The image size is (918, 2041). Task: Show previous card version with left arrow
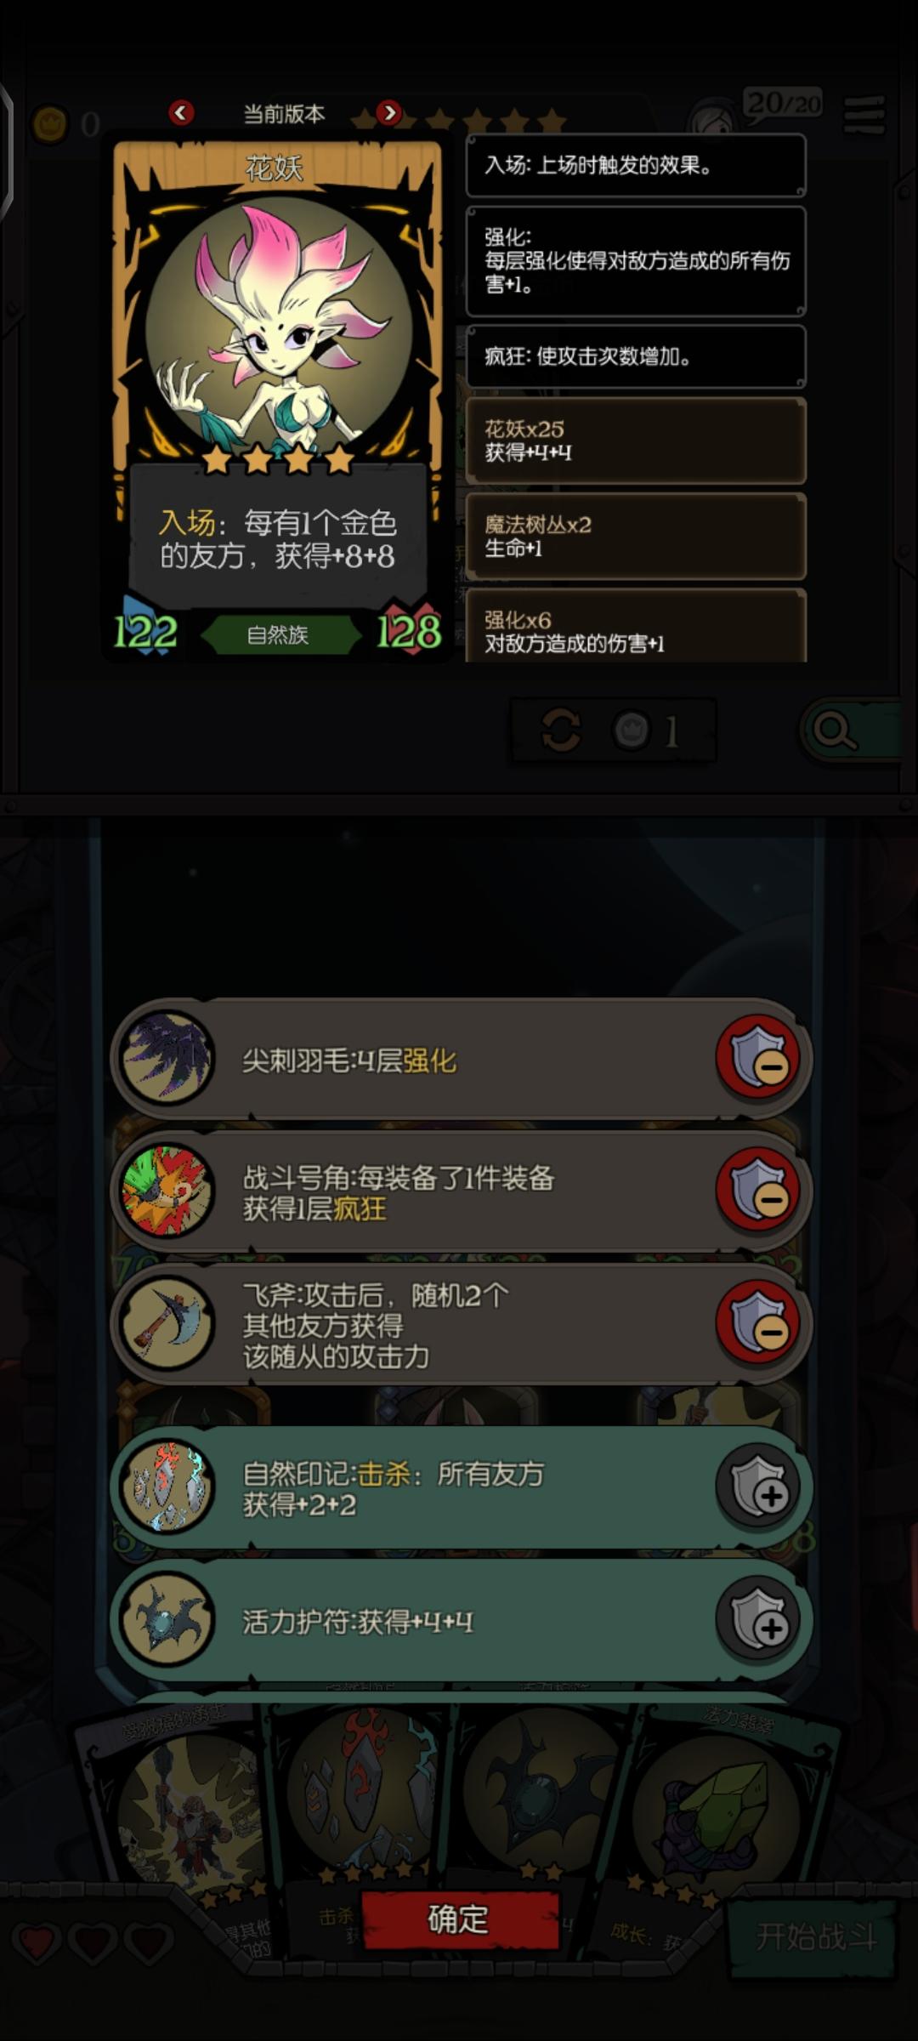[181, 112]
